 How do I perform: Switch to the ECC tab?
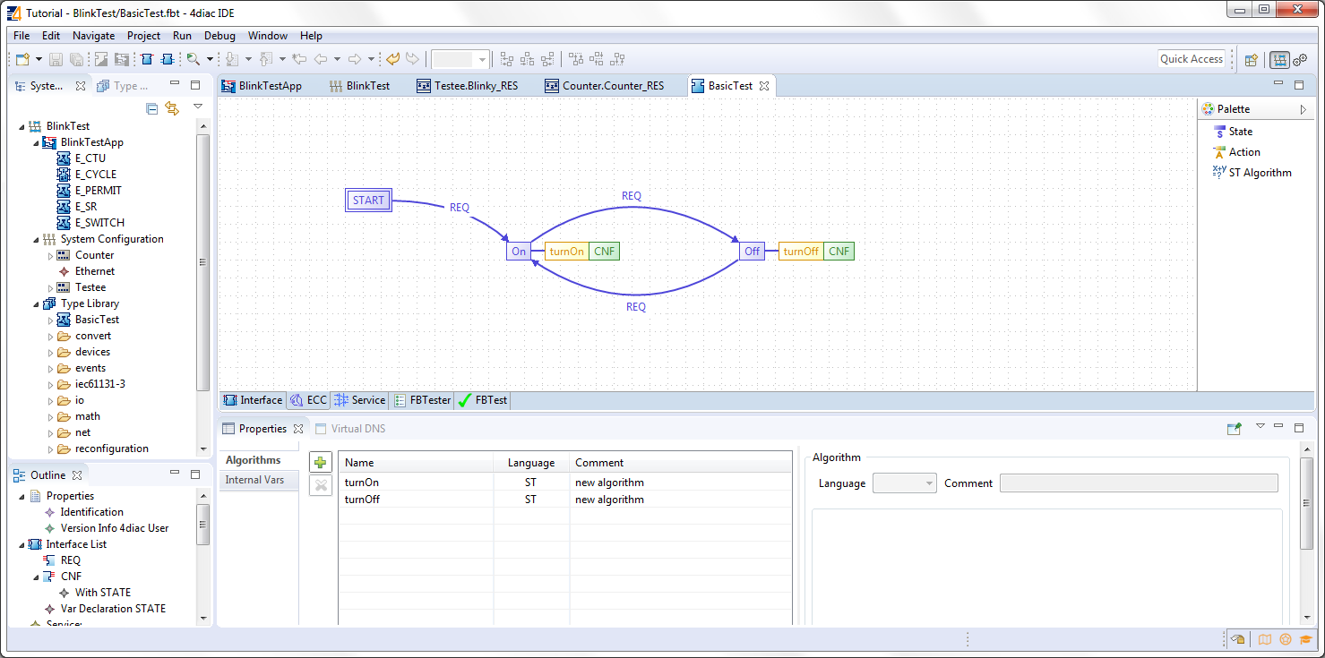(307, 400)
